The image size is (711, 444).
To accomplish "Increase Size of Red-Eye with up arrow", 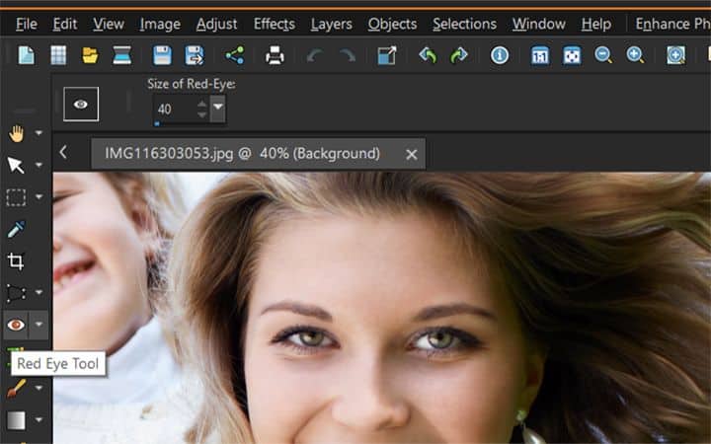I will tap(202, 104).
